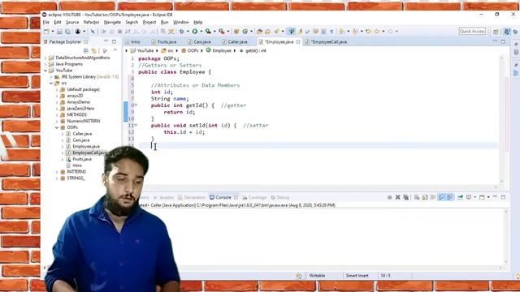Expand the METHODS package node
The image size is (520, 292).
tap(57, 115)
